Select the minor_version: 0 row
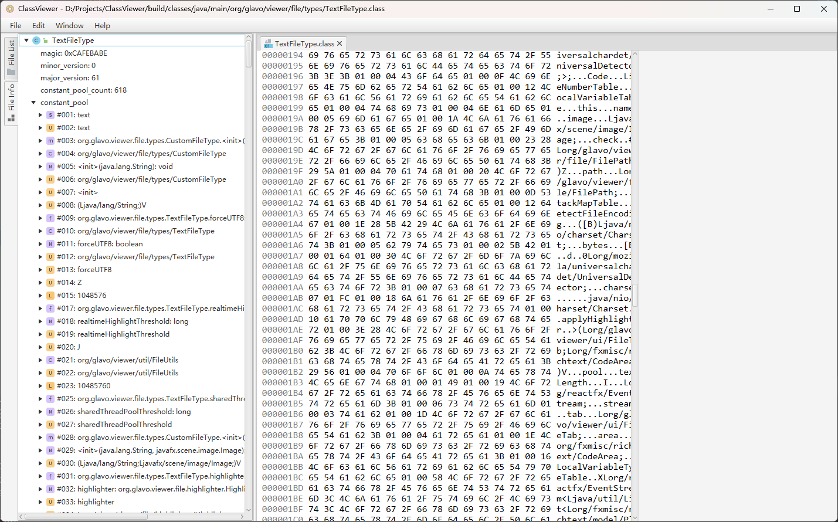This screenshot has height=522, width=838. [132, 66]
